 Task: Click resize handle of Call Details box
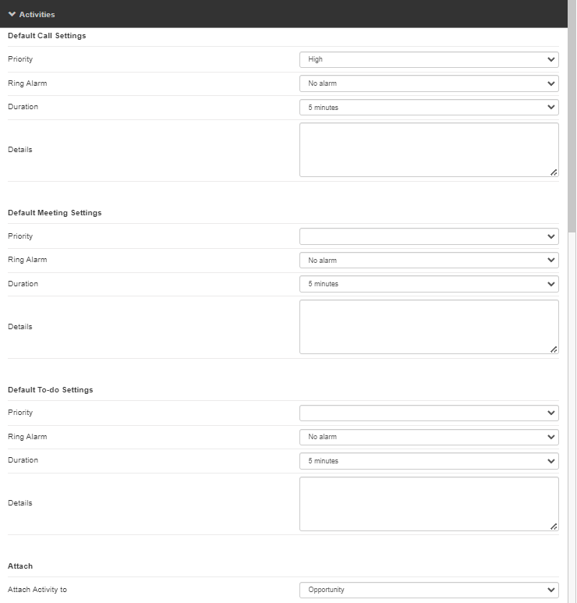[554, 172]
